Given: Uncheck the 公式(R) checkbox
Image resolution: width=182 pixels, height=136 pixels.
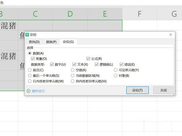Looking at the screenshot, I should [88, 59].
